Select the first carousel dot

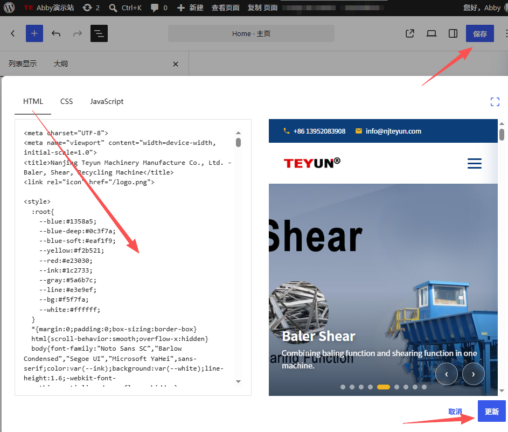343,387
